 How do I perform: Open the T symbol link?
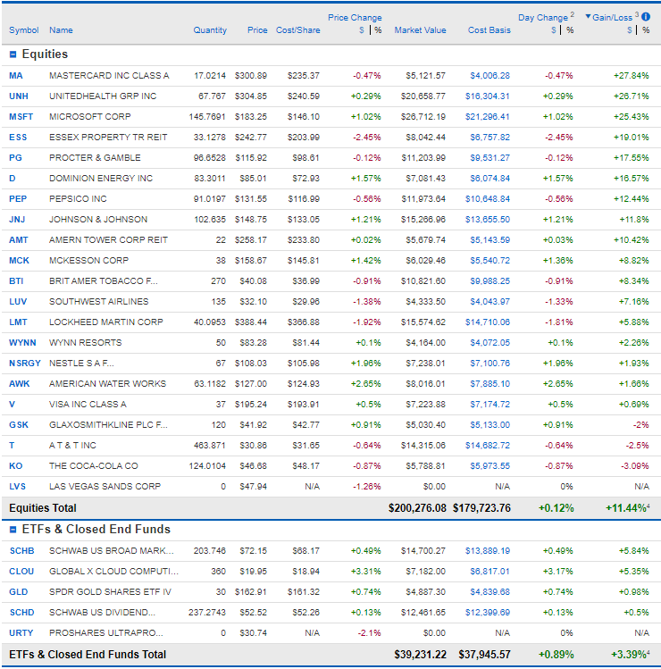pyautogui.click(x=12, y=446)
